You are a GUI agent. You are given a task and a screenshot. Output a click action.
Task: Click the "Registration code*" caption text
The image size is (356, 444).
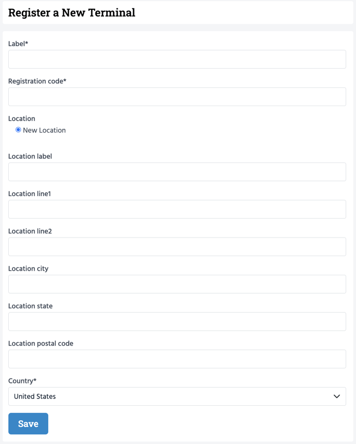point(37,81)
